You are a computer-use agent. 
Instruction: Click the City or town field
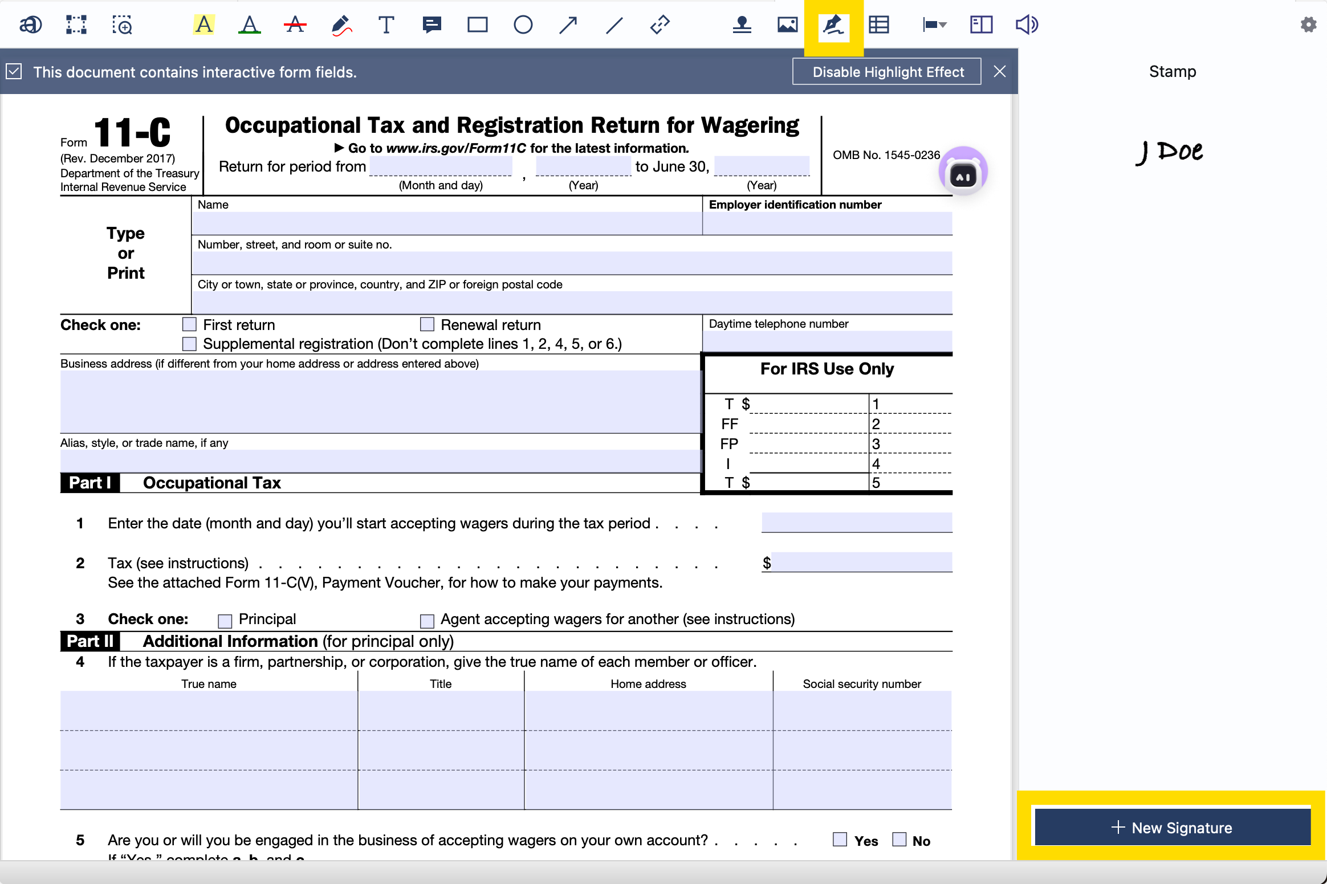(572, 303)
